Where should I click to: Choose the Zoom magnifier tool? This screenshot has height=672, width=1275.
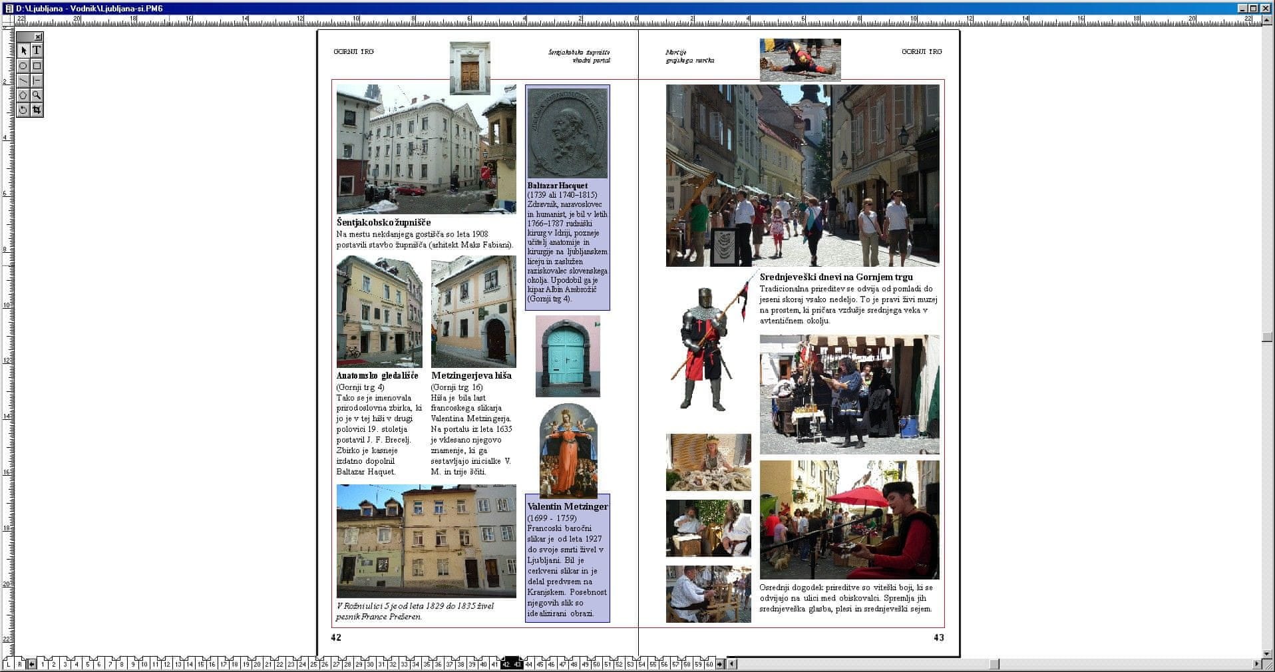point(37,95)
